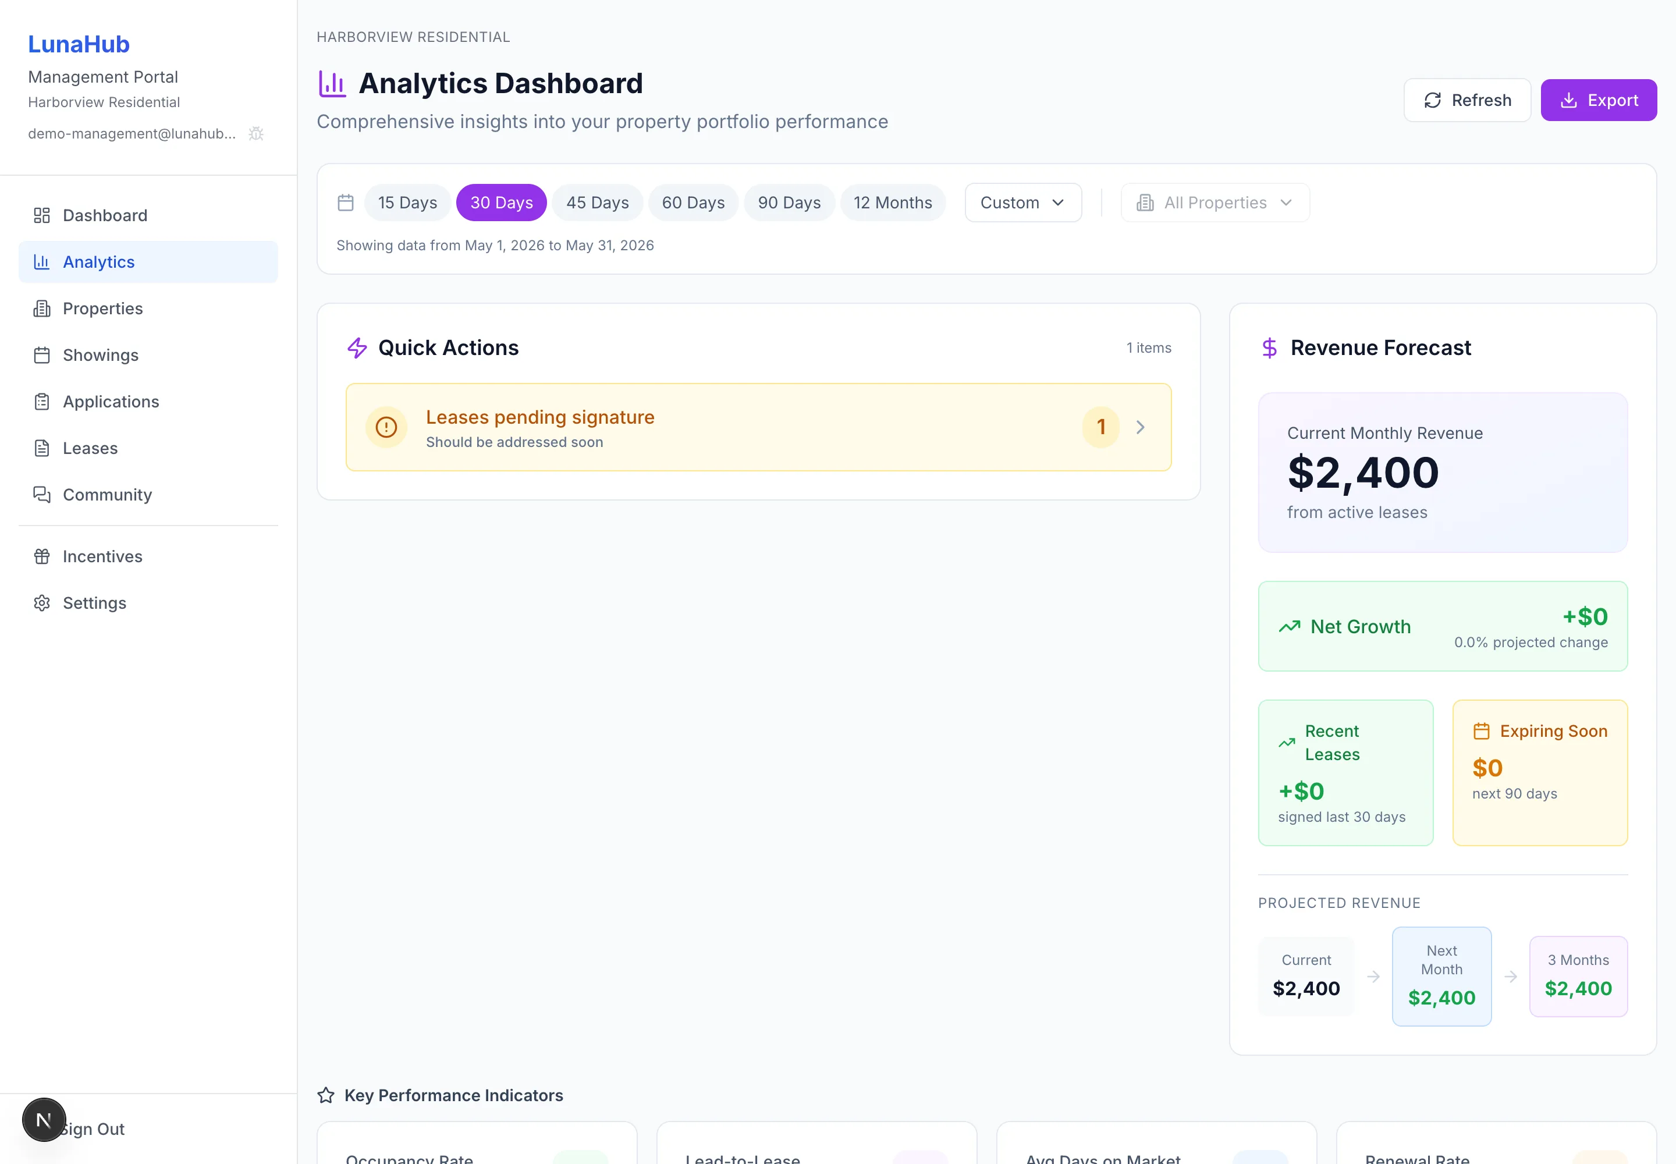
Task: Click the purple chart icon beside Analytics Dashboard
Action: (x=332, y=84)
